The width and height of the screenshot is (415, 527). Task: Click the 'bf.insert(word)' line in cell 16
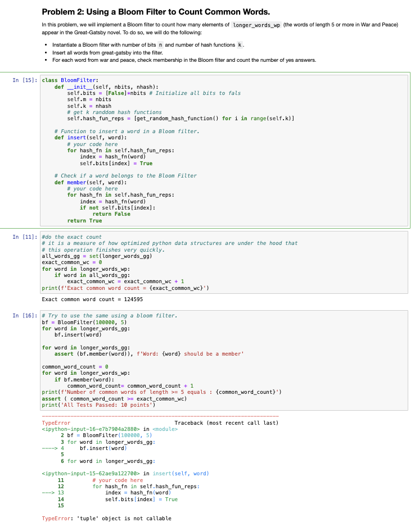pyautogui.click(x=78, y=335)
